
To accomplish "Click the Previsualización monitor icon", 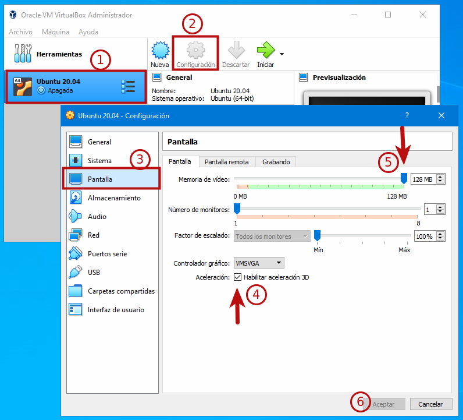I will coord(303,77).
